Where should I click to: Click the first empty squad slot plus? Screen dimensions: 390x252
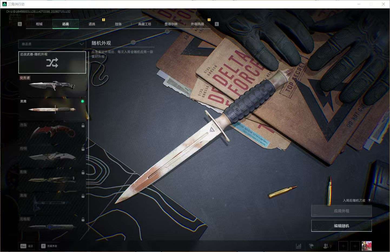click(x=343, y=246)
